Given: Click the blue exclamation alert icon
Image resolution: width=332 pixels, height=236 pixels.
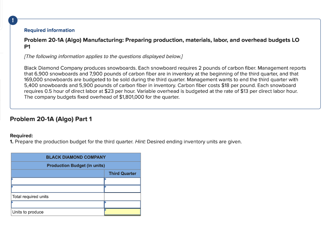Looking at the screenshot, I should [x=13, y=20].
